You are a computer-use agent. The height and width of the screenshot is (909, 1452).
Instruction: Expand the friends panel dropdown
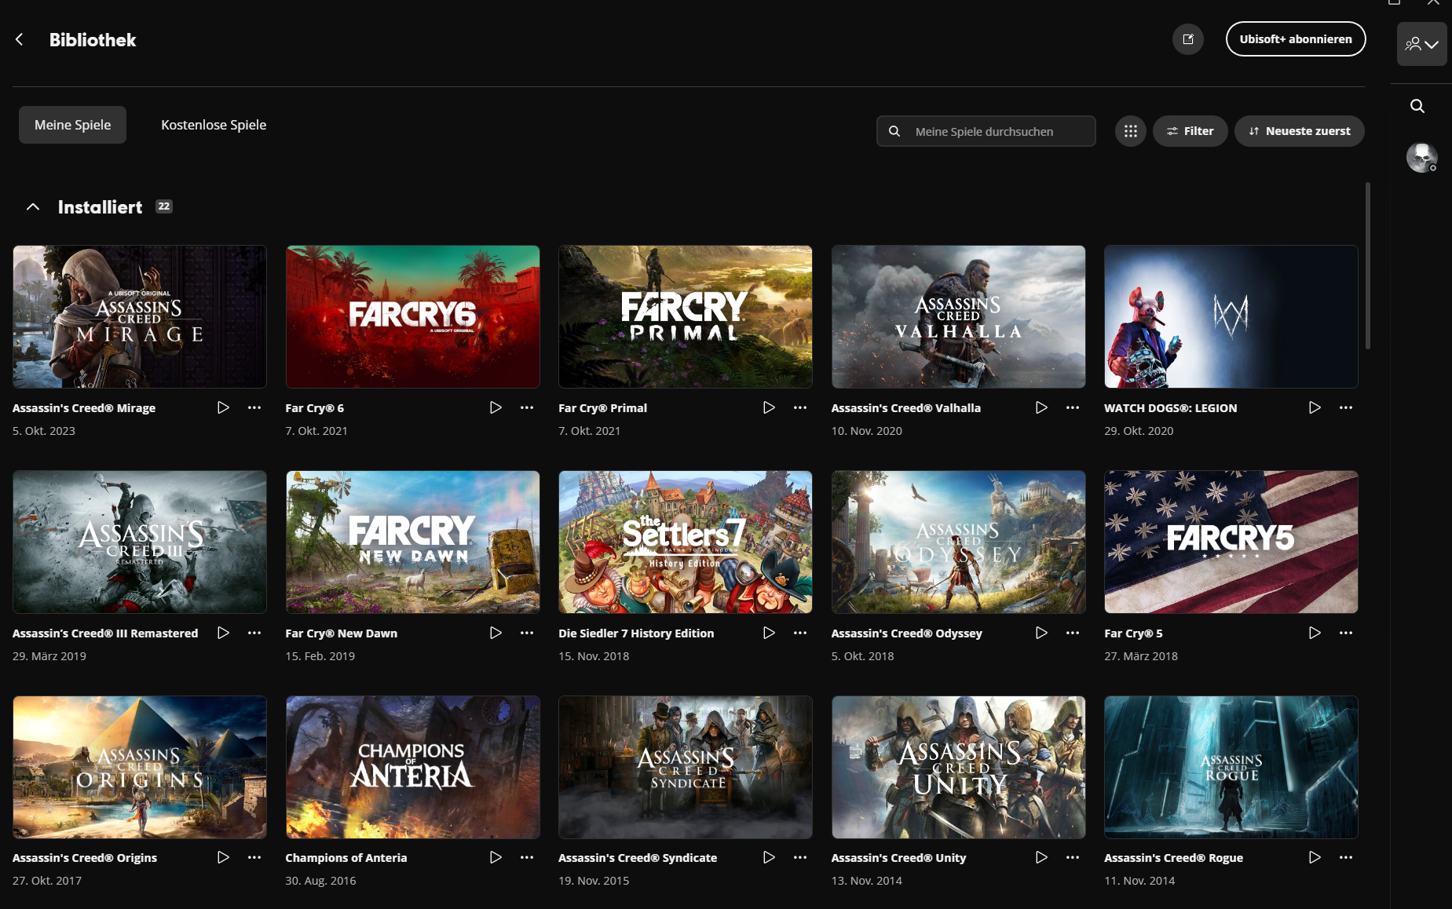click(1421, 44)
